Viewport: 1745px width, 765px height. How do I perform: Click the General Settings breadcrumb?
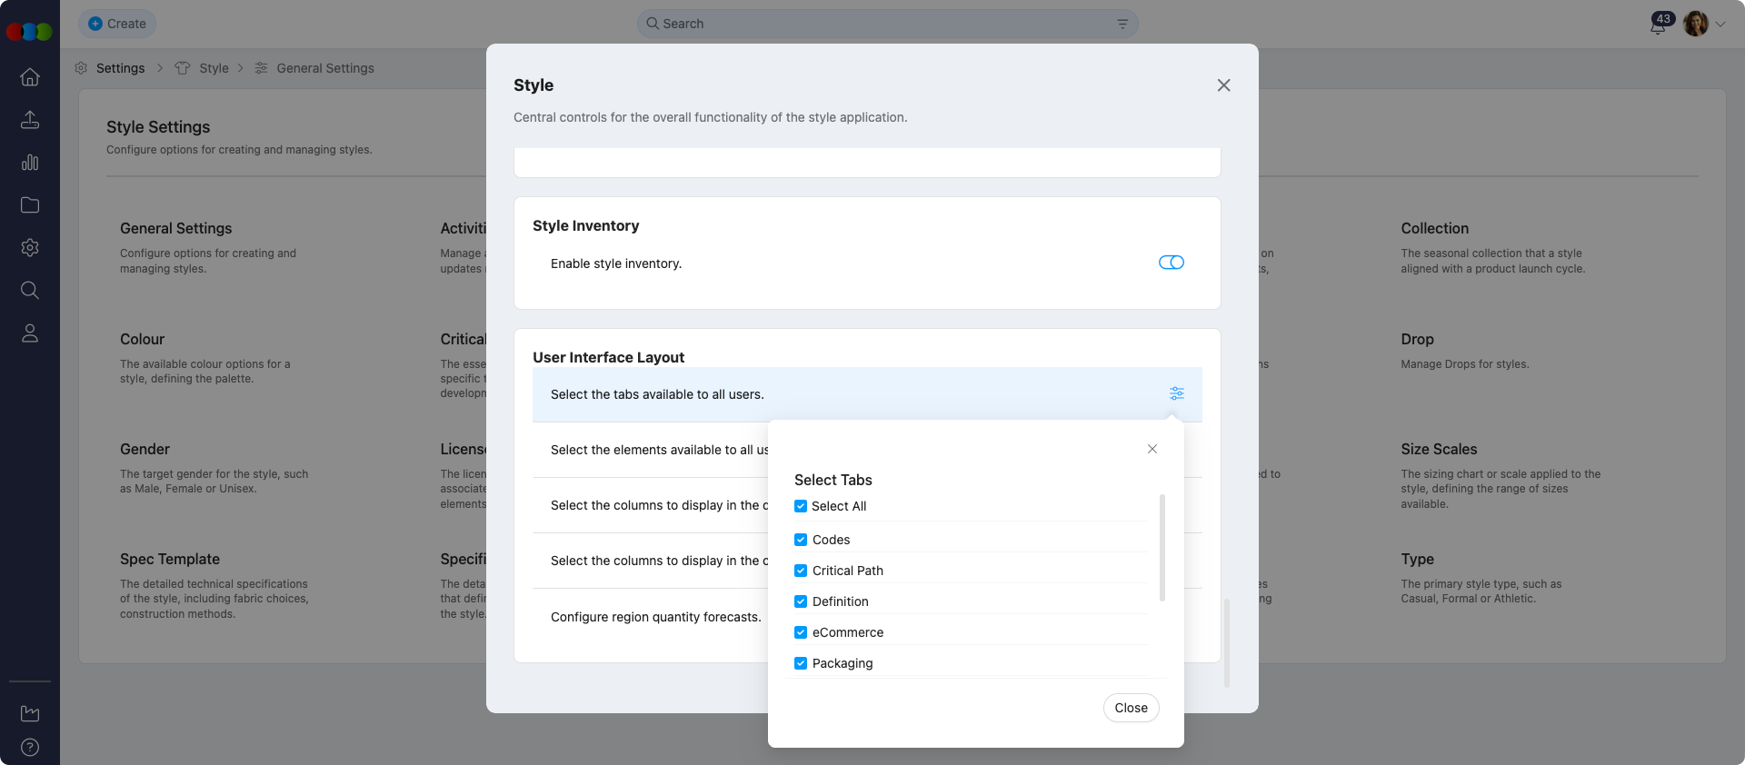pos(325,68)
